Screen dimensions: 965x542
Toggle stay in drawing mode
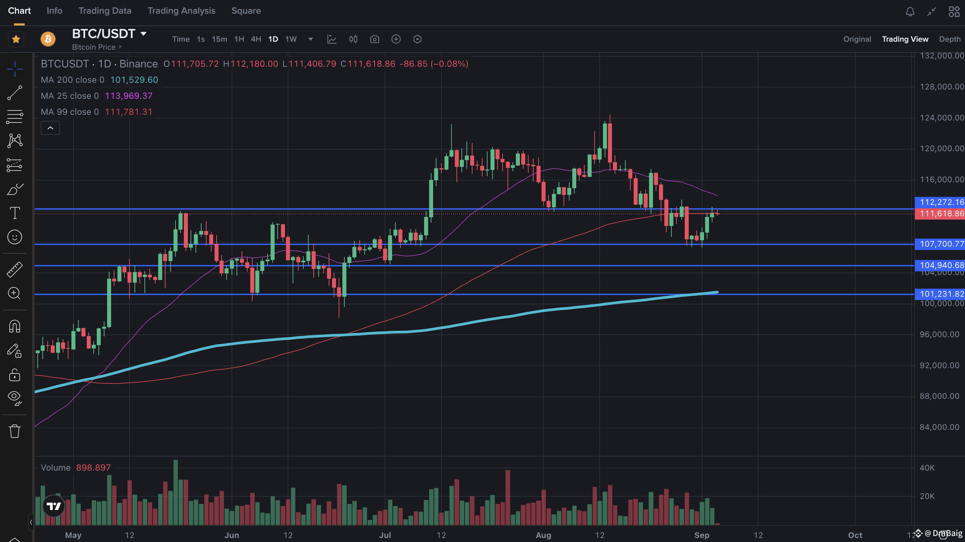click(15, 351)
